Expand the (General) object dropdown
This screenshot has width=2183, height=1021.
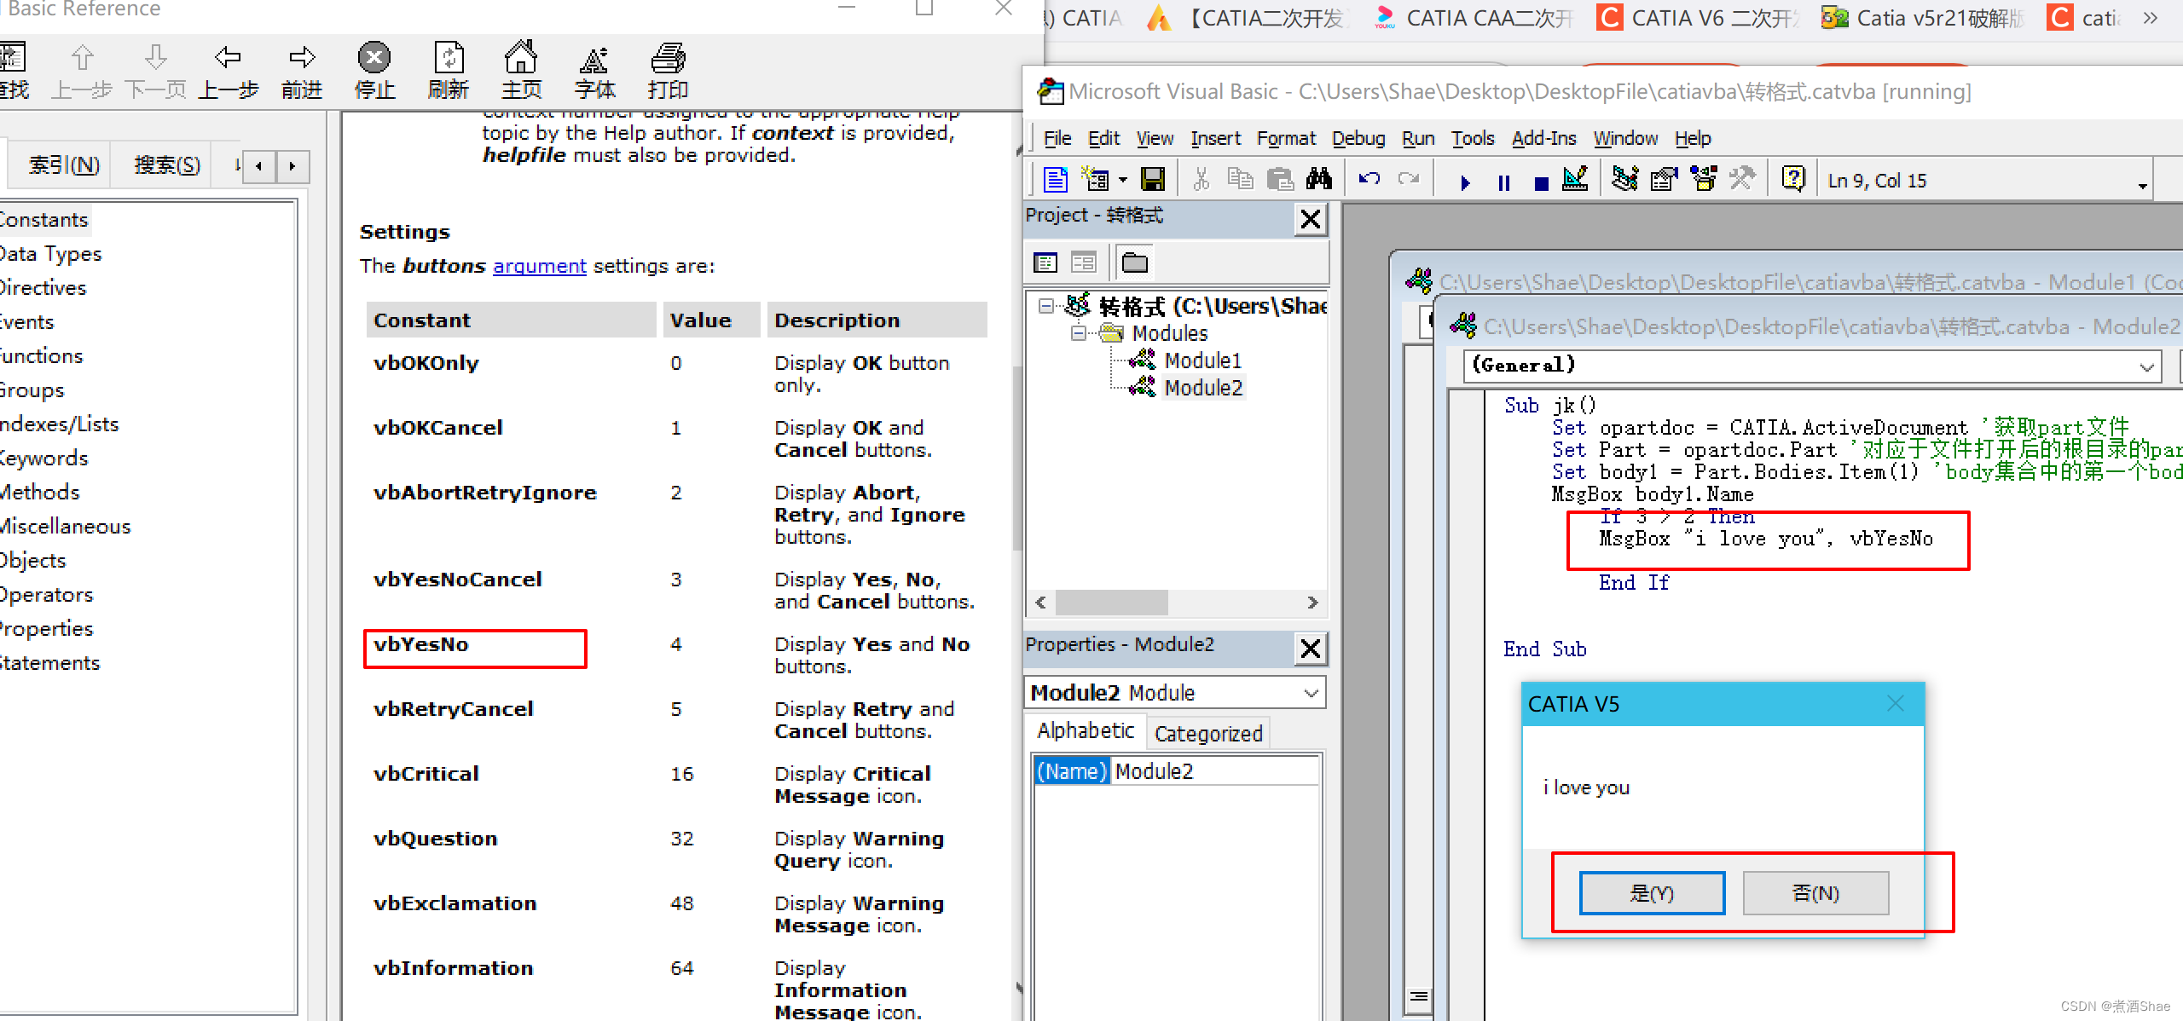pyautogui.click(x=2146, y=366)
